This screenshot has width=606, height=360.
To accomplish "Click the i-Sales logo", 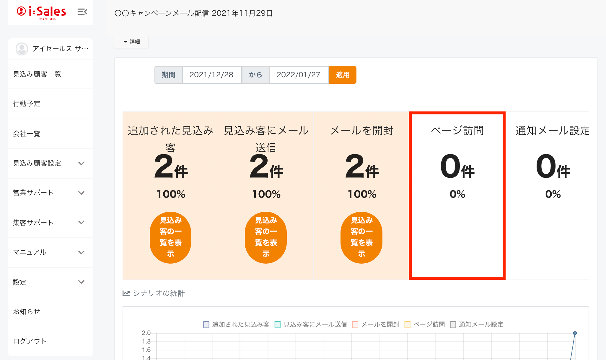I will tap(41, 12).
